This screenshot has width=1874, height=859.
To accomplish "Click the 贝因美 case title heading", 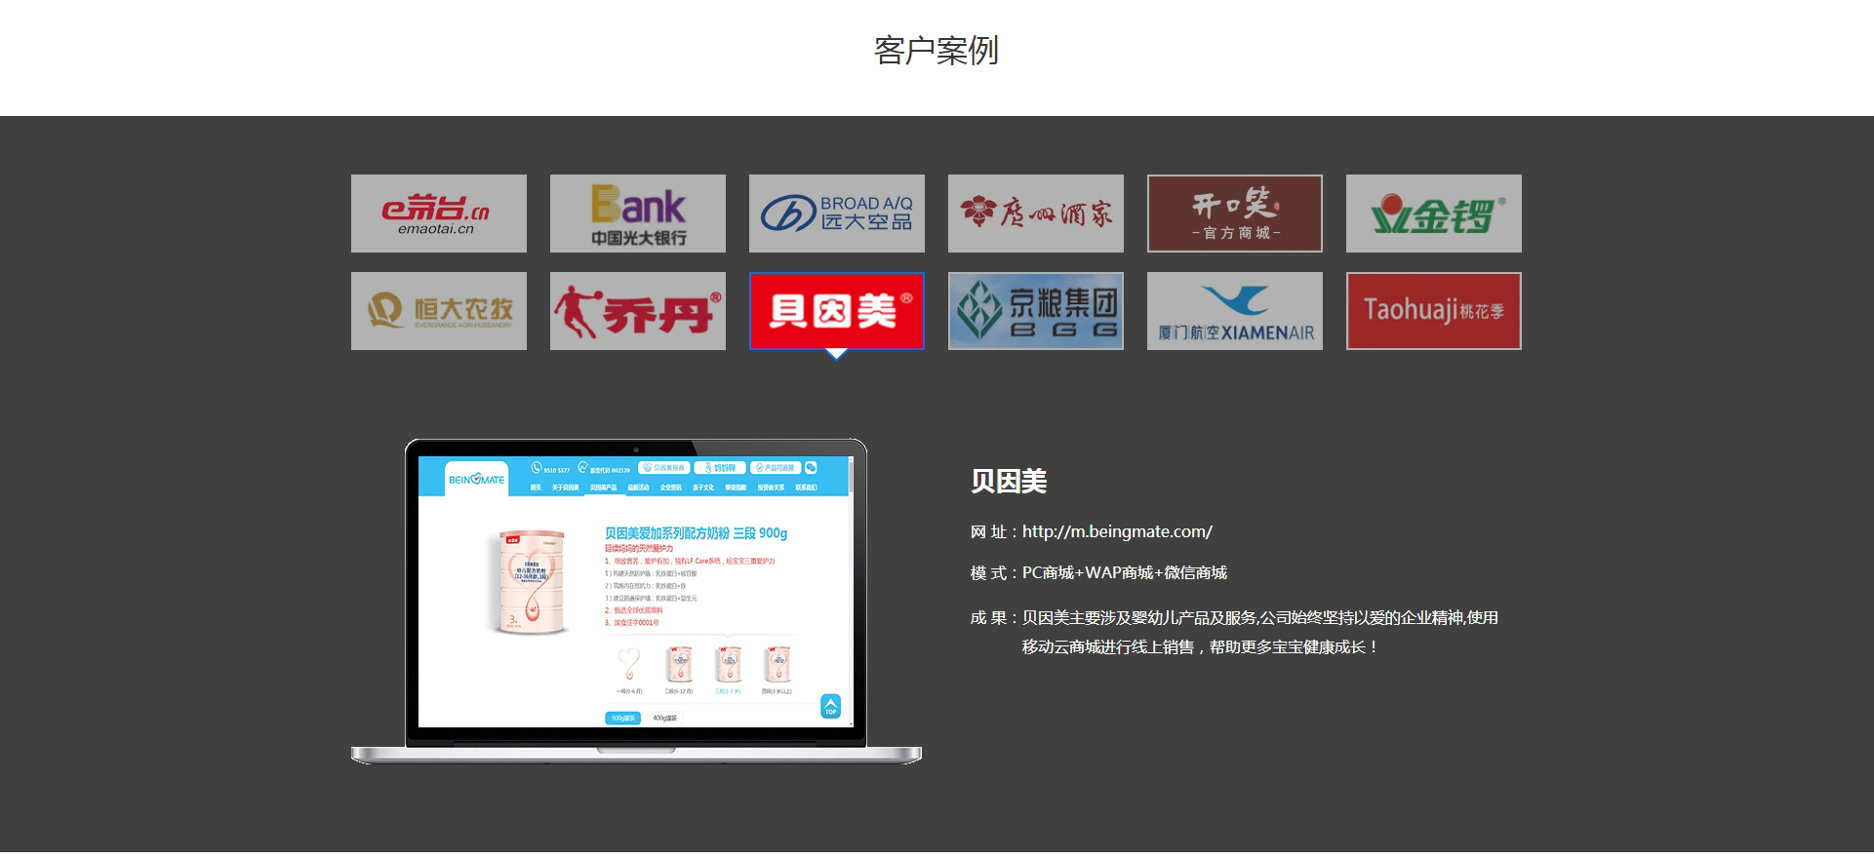I will pos(1009,481).
